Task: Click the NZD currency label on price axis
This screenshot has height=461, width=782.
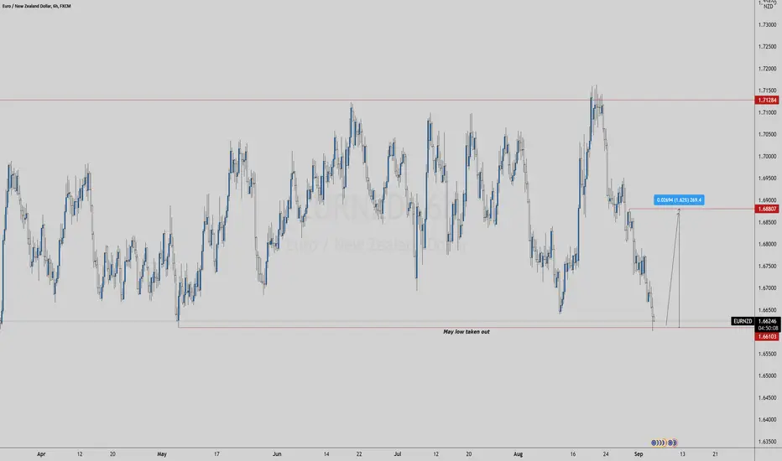Action: 769,7
